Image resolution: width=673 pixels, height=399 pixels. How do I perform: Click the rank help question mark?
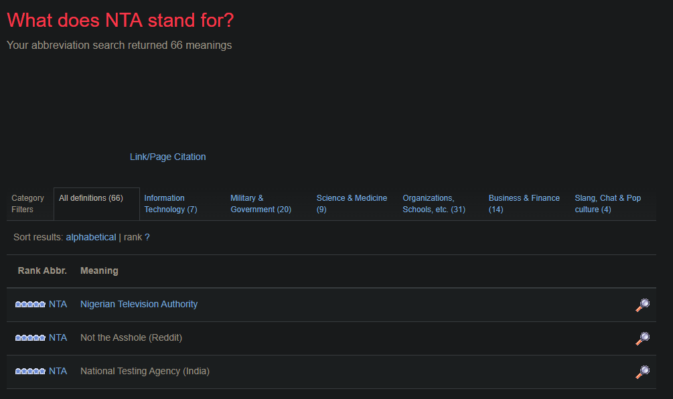(147, 237)
